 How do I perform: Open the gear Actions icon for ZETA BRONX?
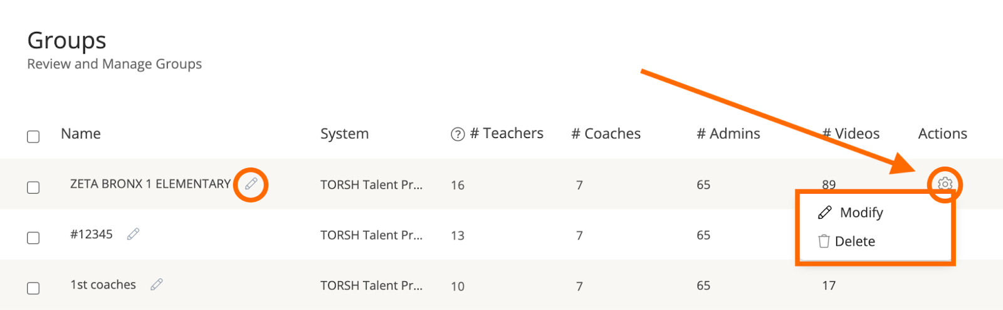coord(945,184)
